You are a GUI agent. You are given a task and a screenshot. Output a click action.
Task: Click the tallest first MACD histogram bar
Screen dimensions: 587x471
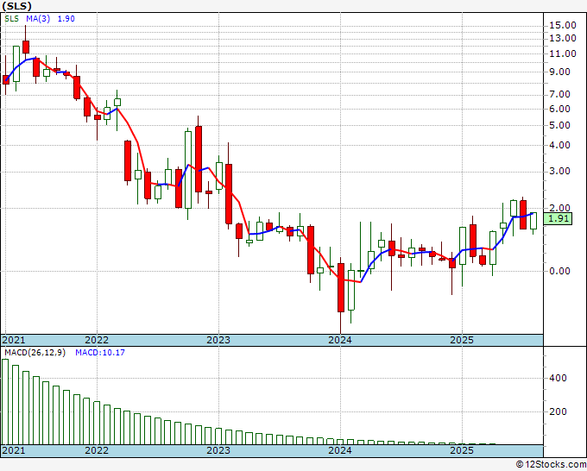5,402
